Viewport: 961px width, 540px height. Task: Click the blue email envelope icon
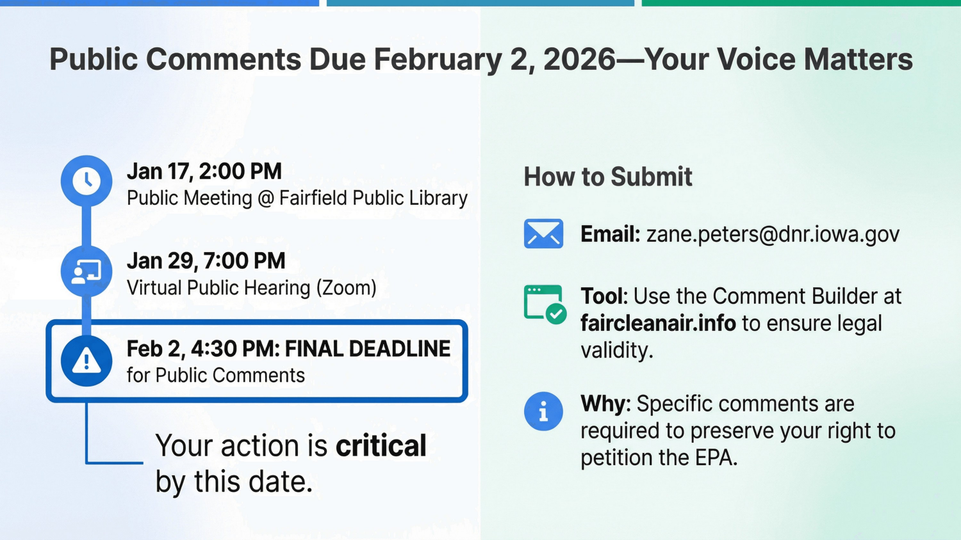pyautogui.click(x=543, y=234)
